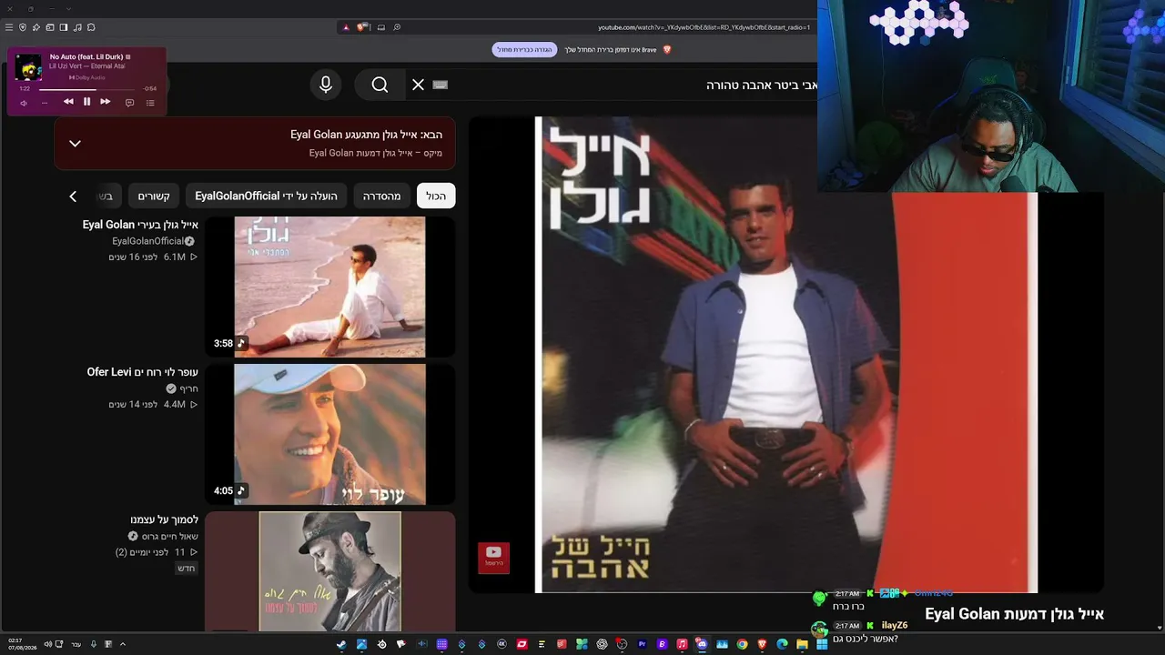Screen dimensions: 1165x655
Task: Select the EyalGolanOfficial uploads filter chip
Action: click(266, 196)
